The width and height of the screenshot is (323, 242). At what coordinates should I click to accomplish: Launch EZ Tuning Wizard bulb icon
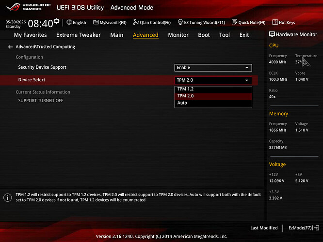[180, 22]
